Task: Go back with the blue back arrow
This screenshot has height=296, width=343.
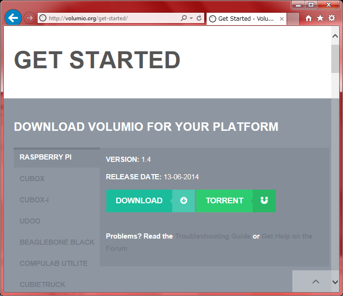Action: (13, 18)
